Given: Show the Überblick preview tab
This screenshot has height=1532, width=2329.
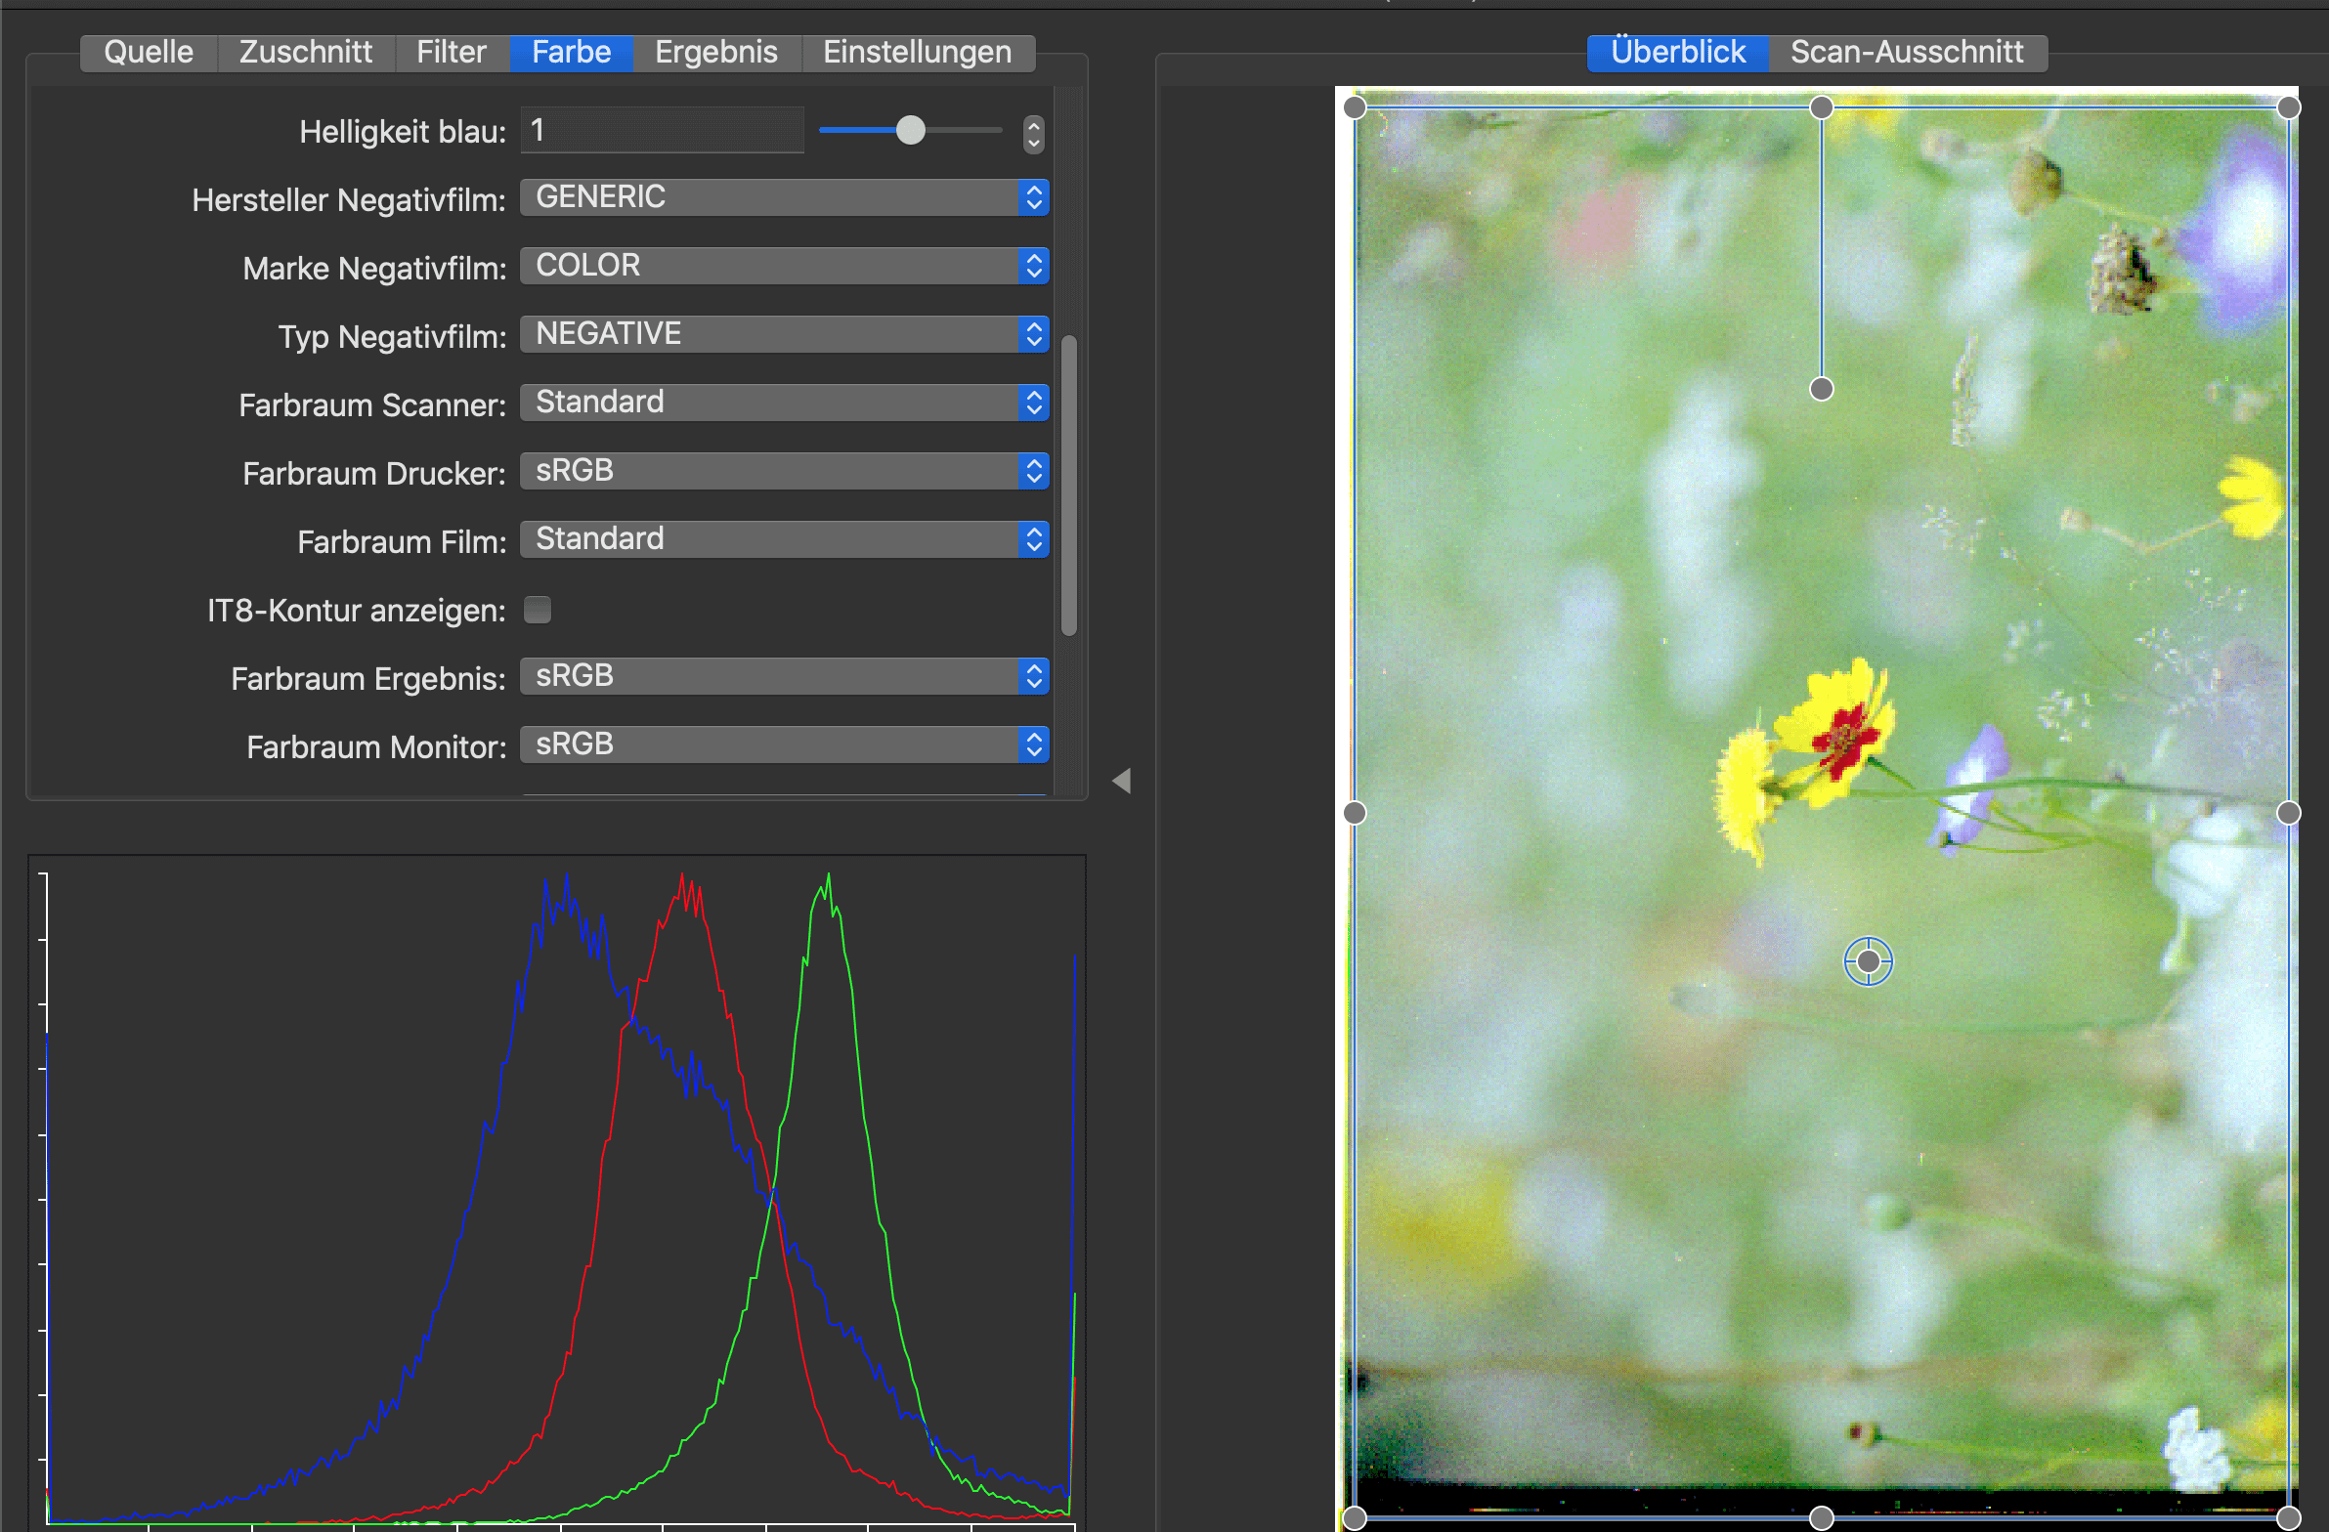Looking at the screenshot, I should tap(1677, 52).
